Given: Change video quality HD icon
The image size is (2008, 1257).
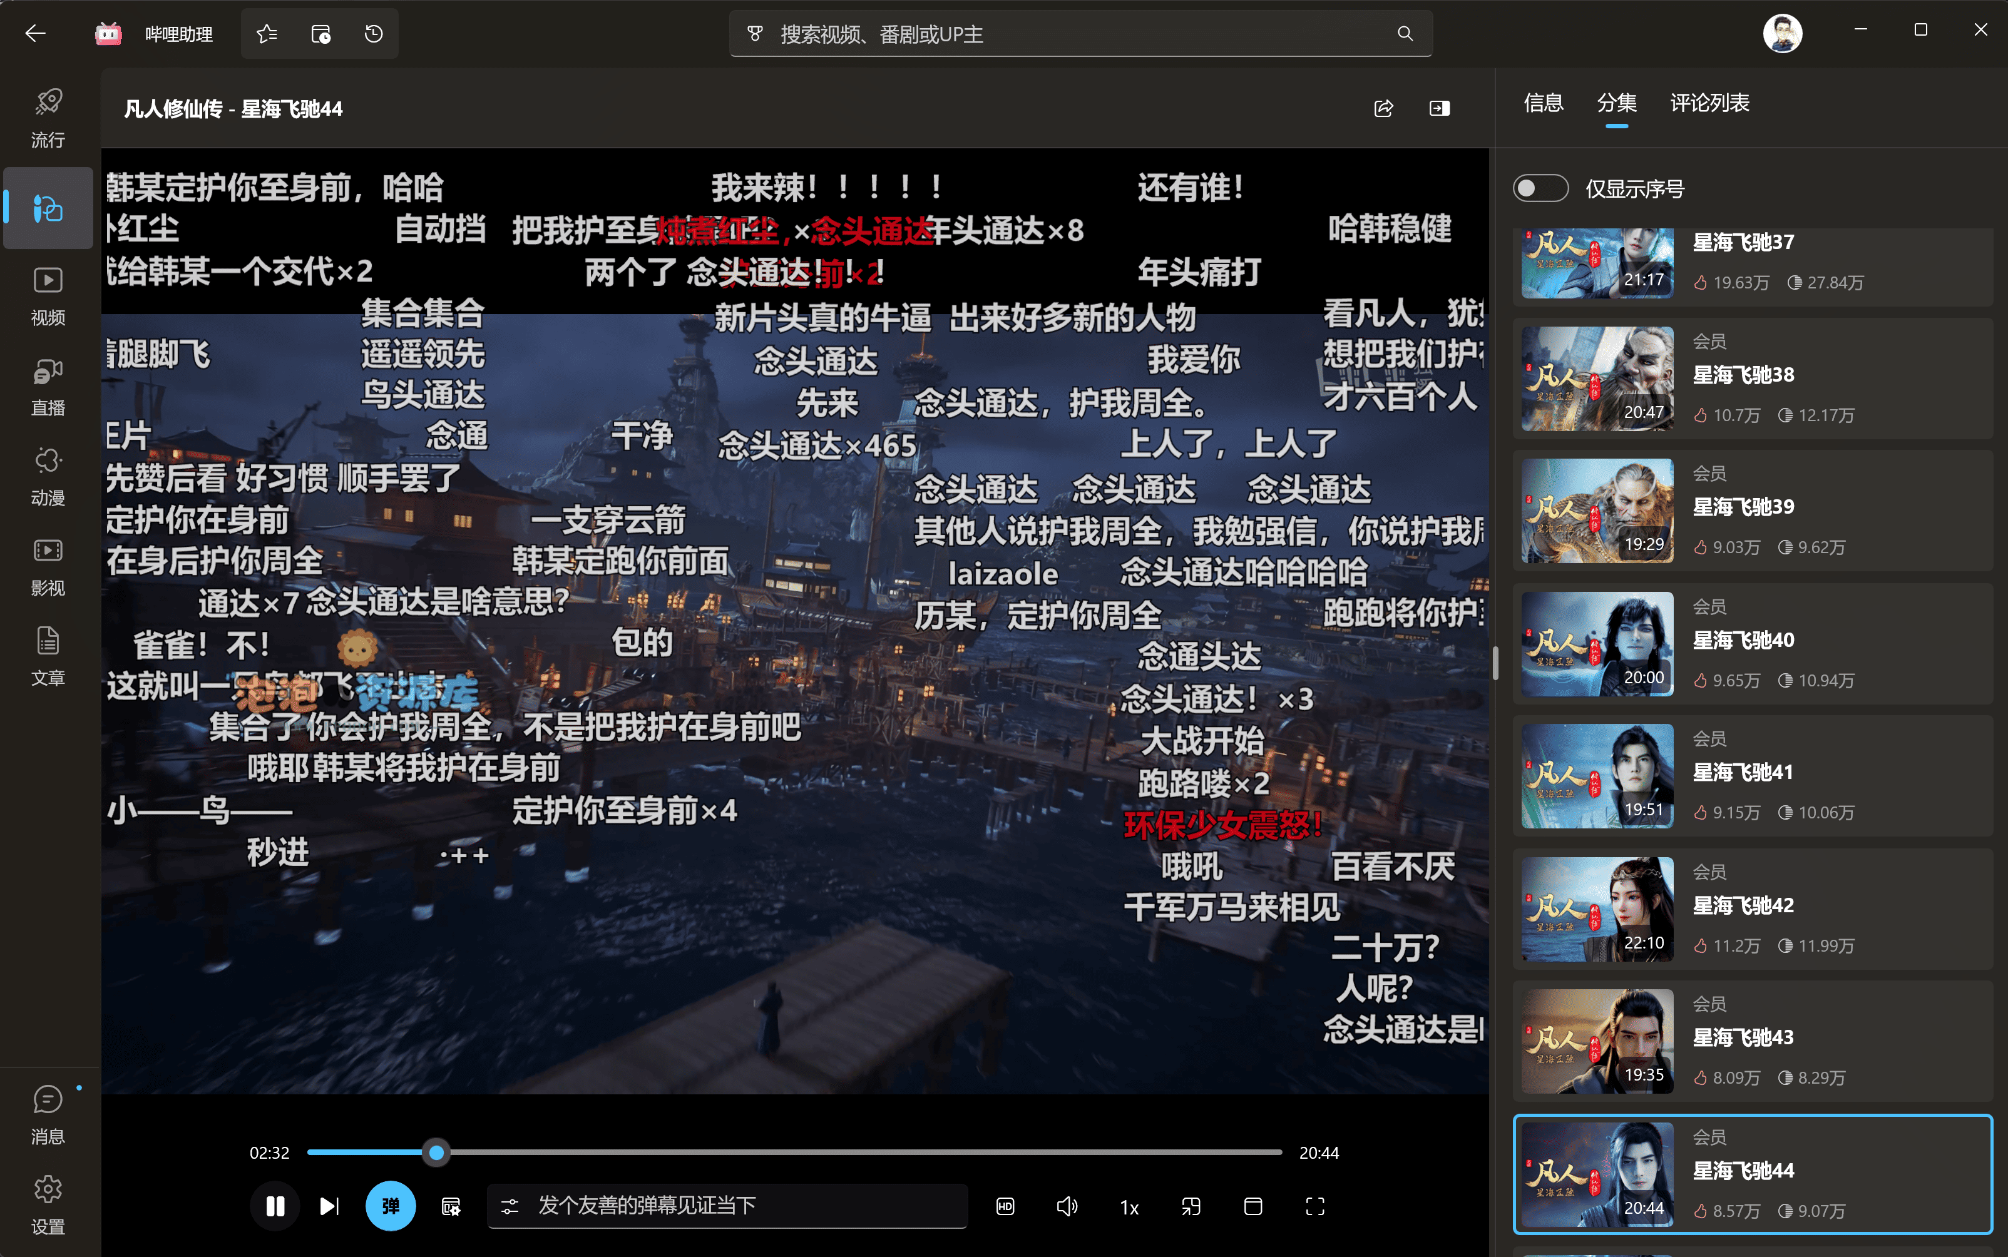Looking at the screenshot, I should click(1005, 1206).
